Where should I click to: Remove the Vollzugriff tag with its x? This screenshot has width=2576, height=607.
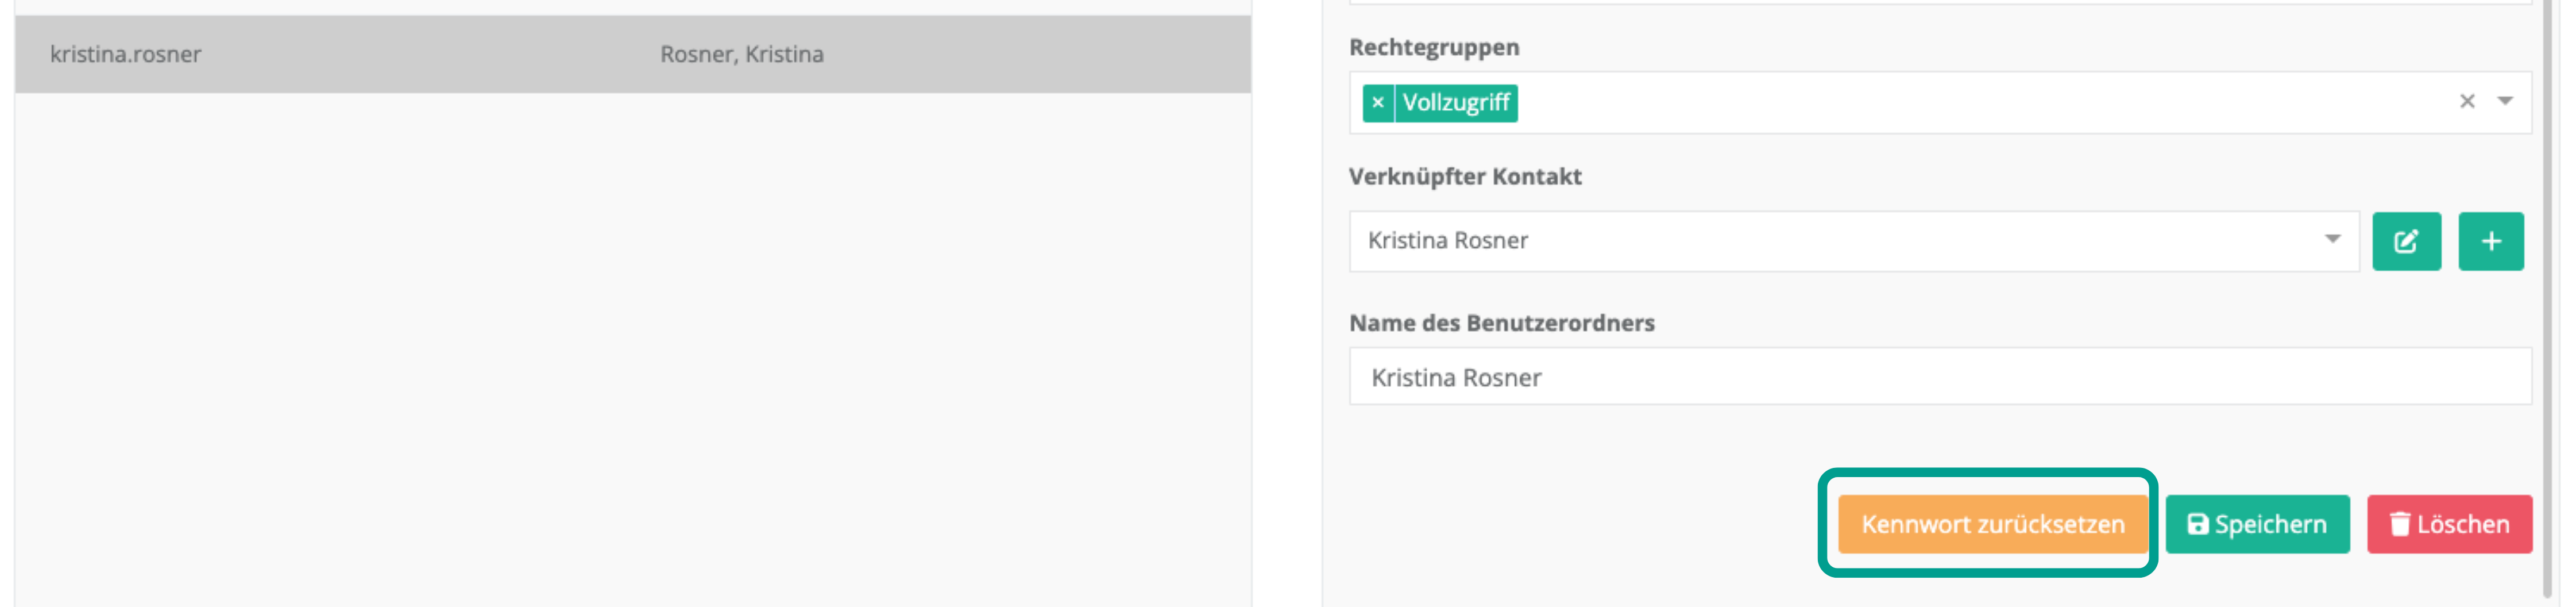1377,103
